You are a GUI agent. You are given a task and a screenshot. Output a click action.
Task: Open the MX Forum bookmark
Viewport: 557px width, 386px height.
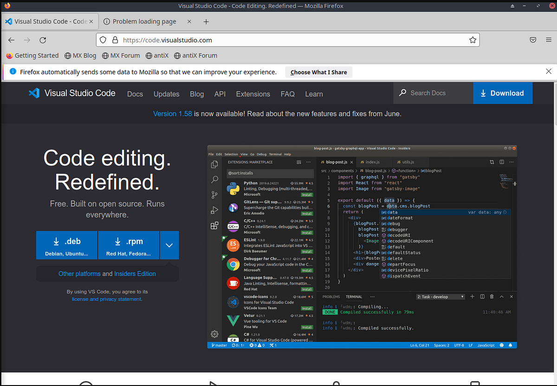(x=121, y=55)
